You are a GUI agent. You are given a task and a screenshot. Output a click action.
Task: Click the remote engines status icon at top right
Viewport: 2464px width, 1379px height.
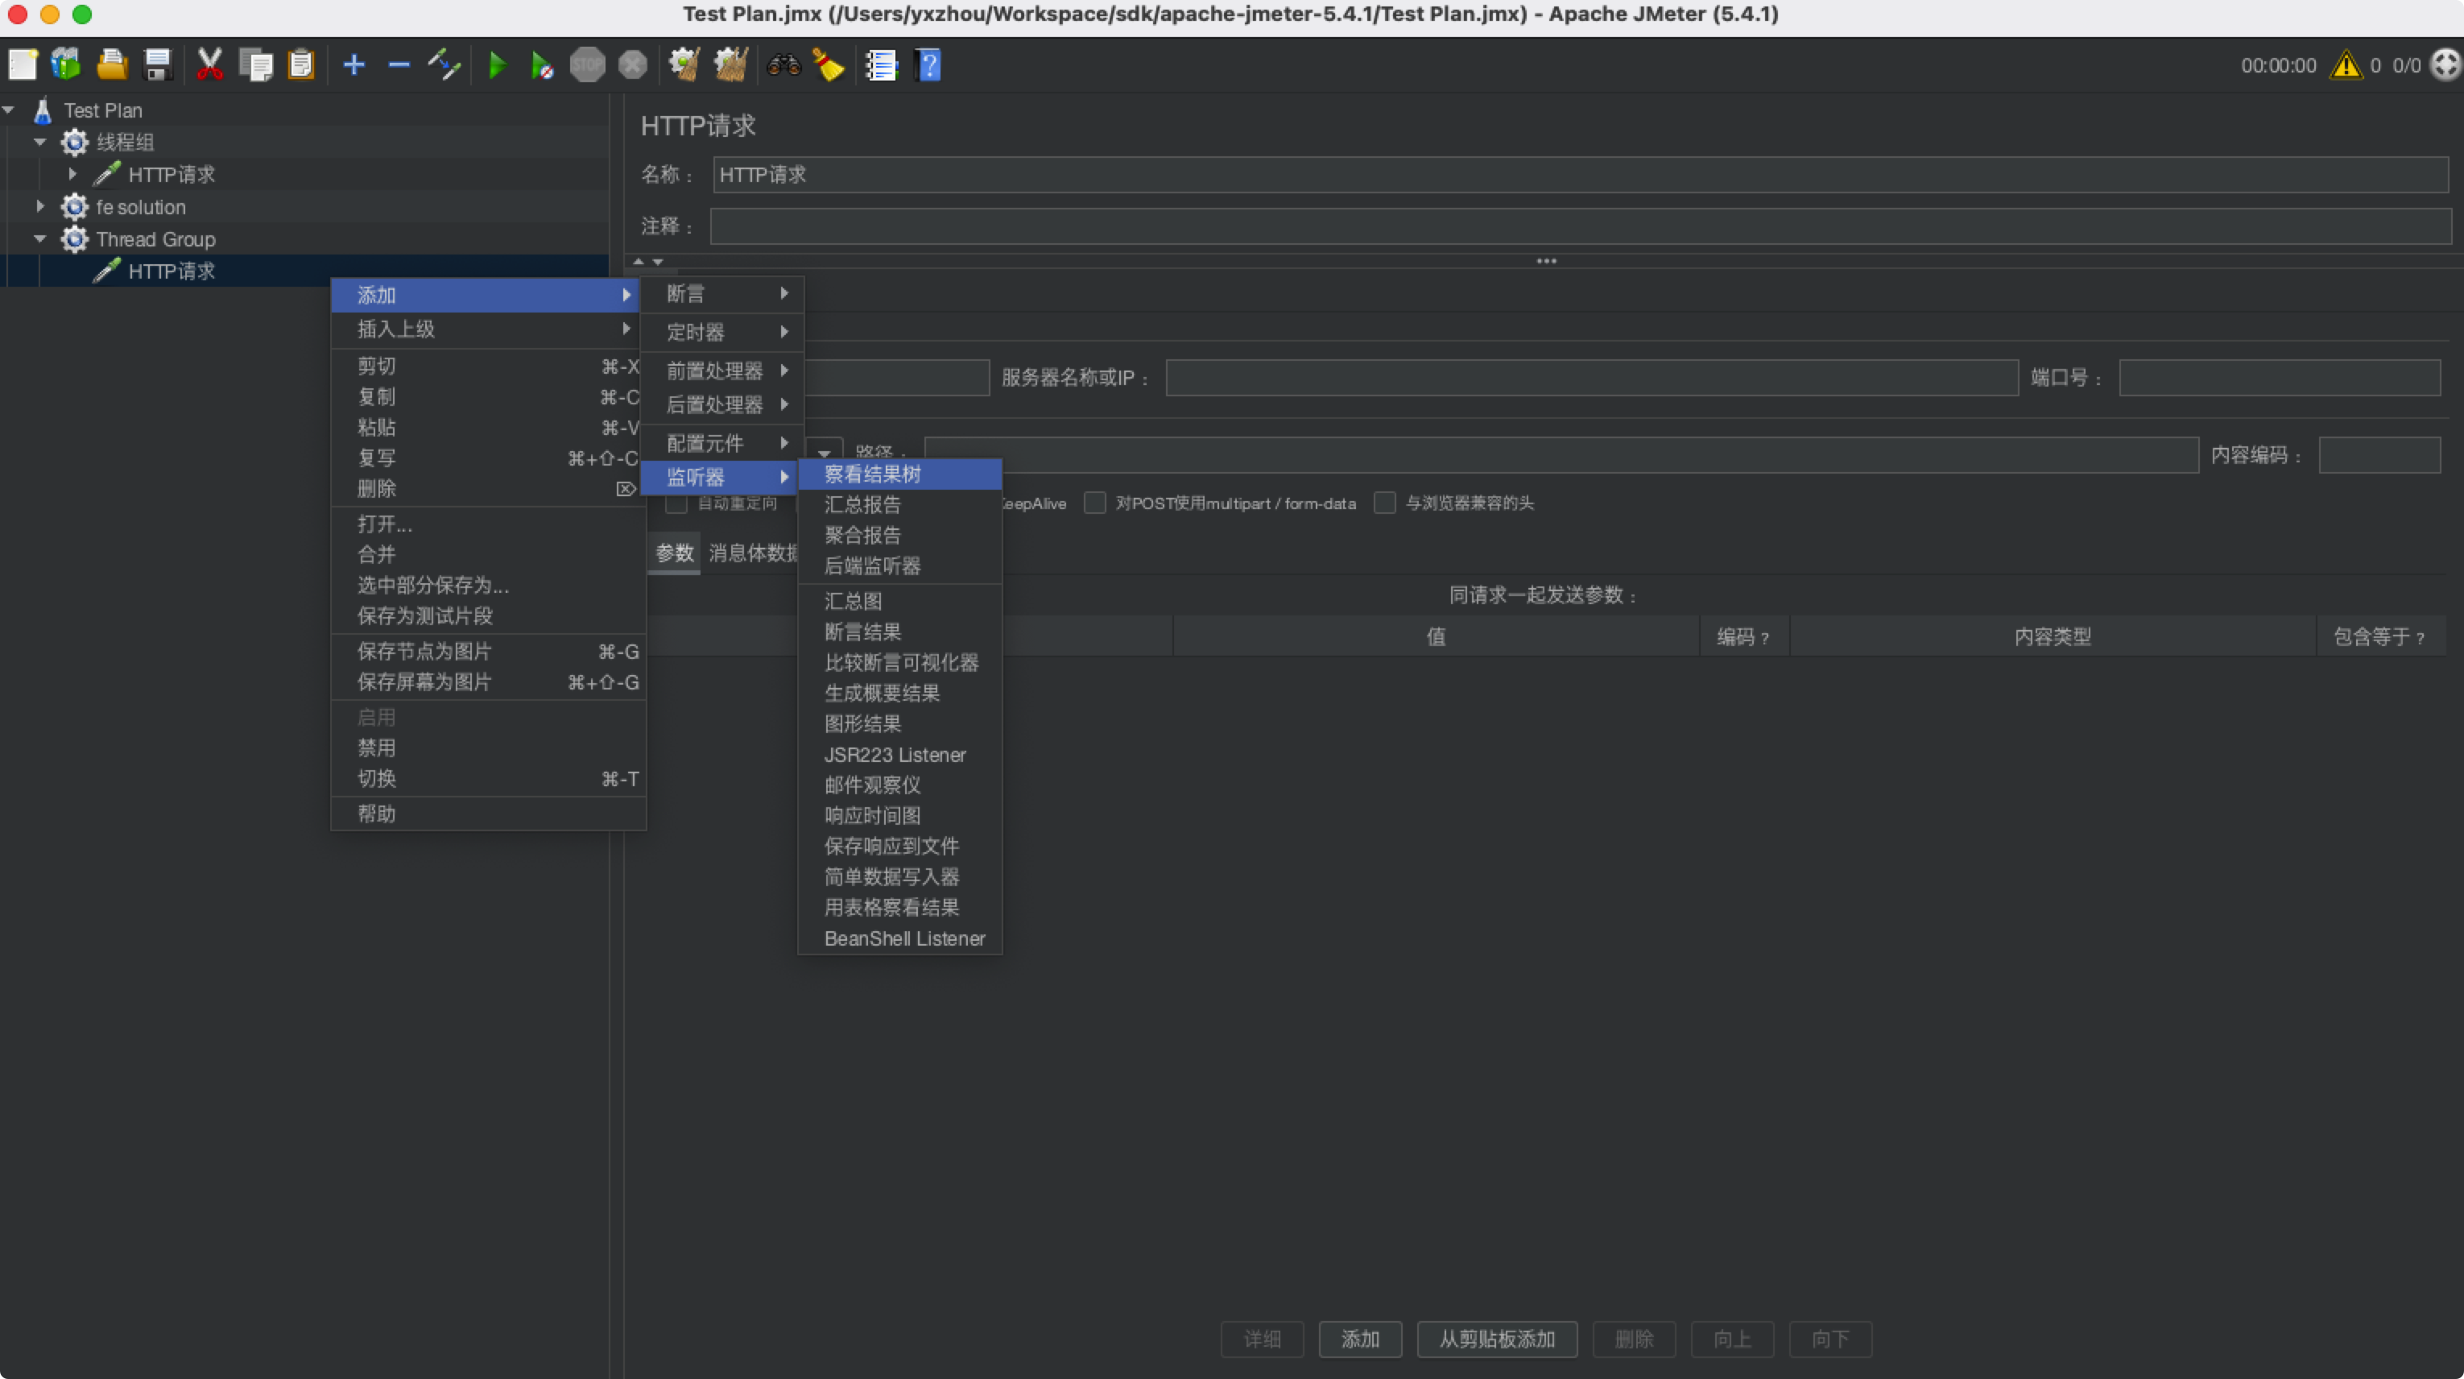pos(2445,65)
